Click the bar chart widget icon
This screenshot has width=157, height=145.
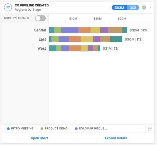8,8
